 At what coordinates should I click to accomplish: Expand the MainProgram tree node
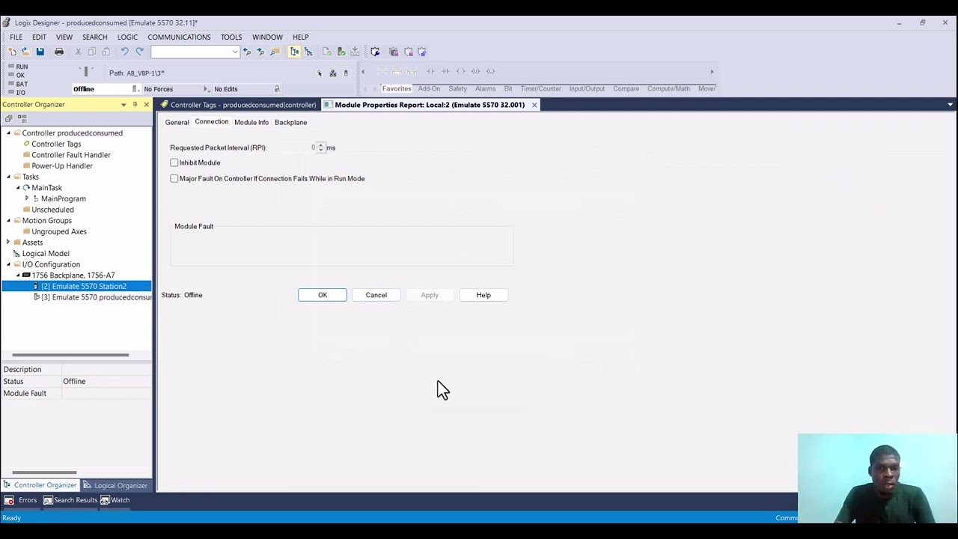[27, 198]
